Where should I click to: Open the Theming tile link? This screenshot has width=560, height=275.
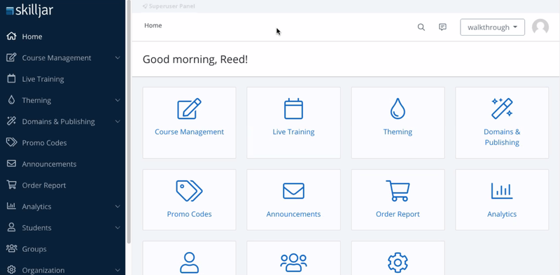point(398,132)
